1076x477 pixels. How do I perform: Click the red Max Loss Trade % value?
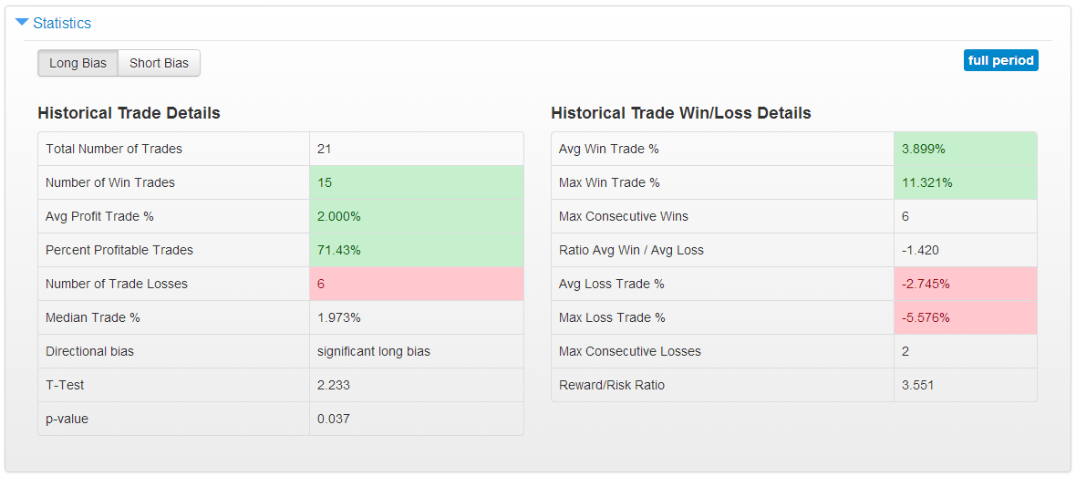coord(926,317)
